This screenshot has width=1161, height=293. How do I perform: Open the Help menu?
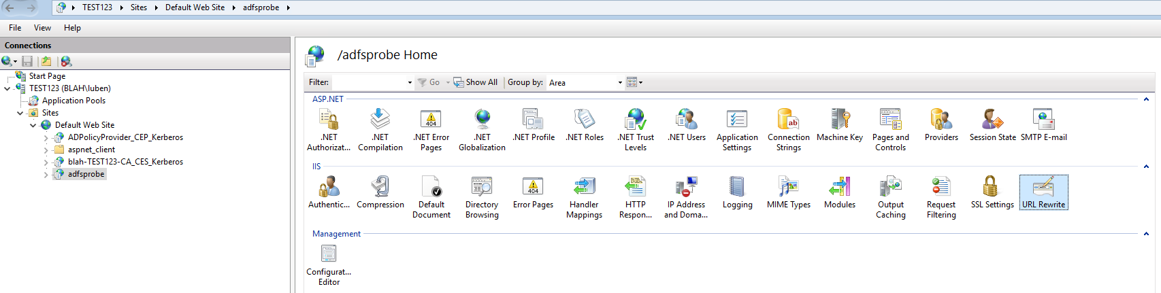pos(72,28)
